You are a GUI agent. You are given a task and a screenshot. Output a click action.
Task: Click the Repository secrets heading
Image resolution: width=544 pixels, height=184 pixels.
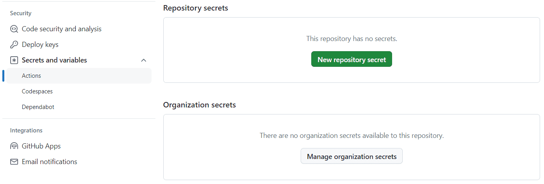click(x=195, y=8)
